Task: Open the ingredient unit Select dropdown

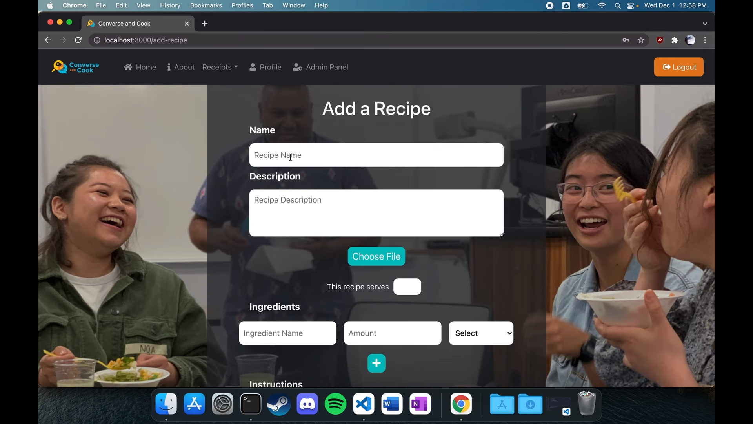Action: pyautogui.click(x=481, y=333)
